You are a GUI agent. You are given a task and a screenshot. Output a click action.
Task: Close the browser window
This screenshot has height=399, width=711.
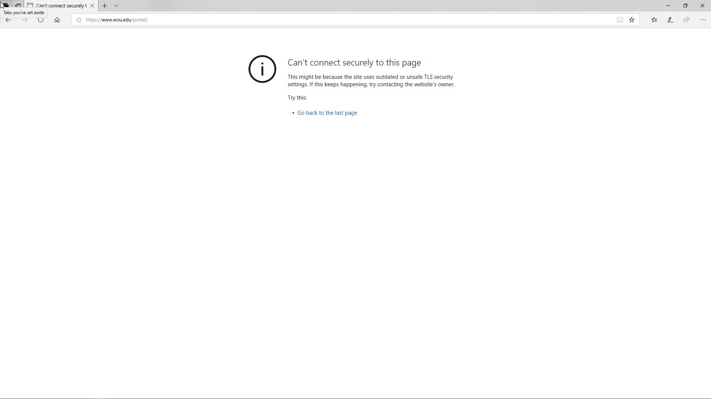(702, 6)
